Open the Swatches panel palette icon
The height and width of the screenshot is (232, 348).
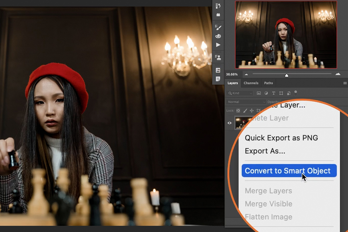click(218, 36)
